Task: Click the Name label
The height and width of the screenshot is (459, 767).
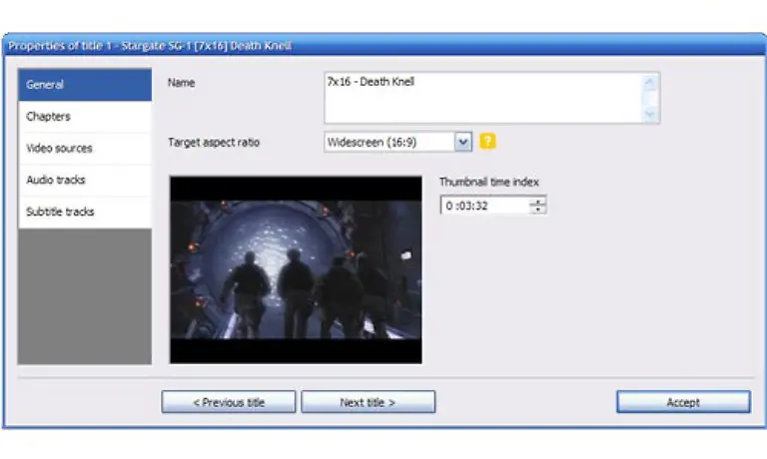Action: tap(181, 83)
